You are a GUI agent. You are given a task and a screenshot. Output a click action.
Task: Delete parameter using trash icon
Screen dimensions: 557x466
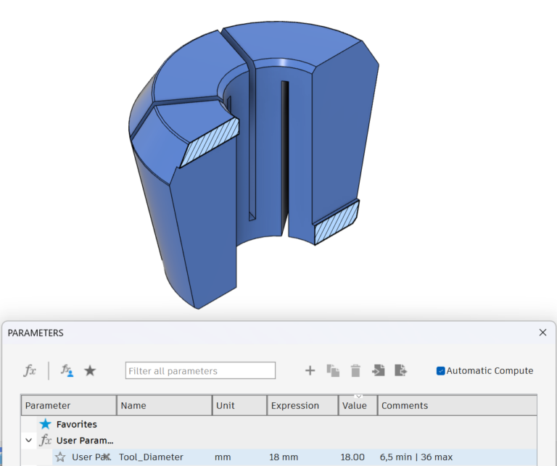[x=355, y=370]
